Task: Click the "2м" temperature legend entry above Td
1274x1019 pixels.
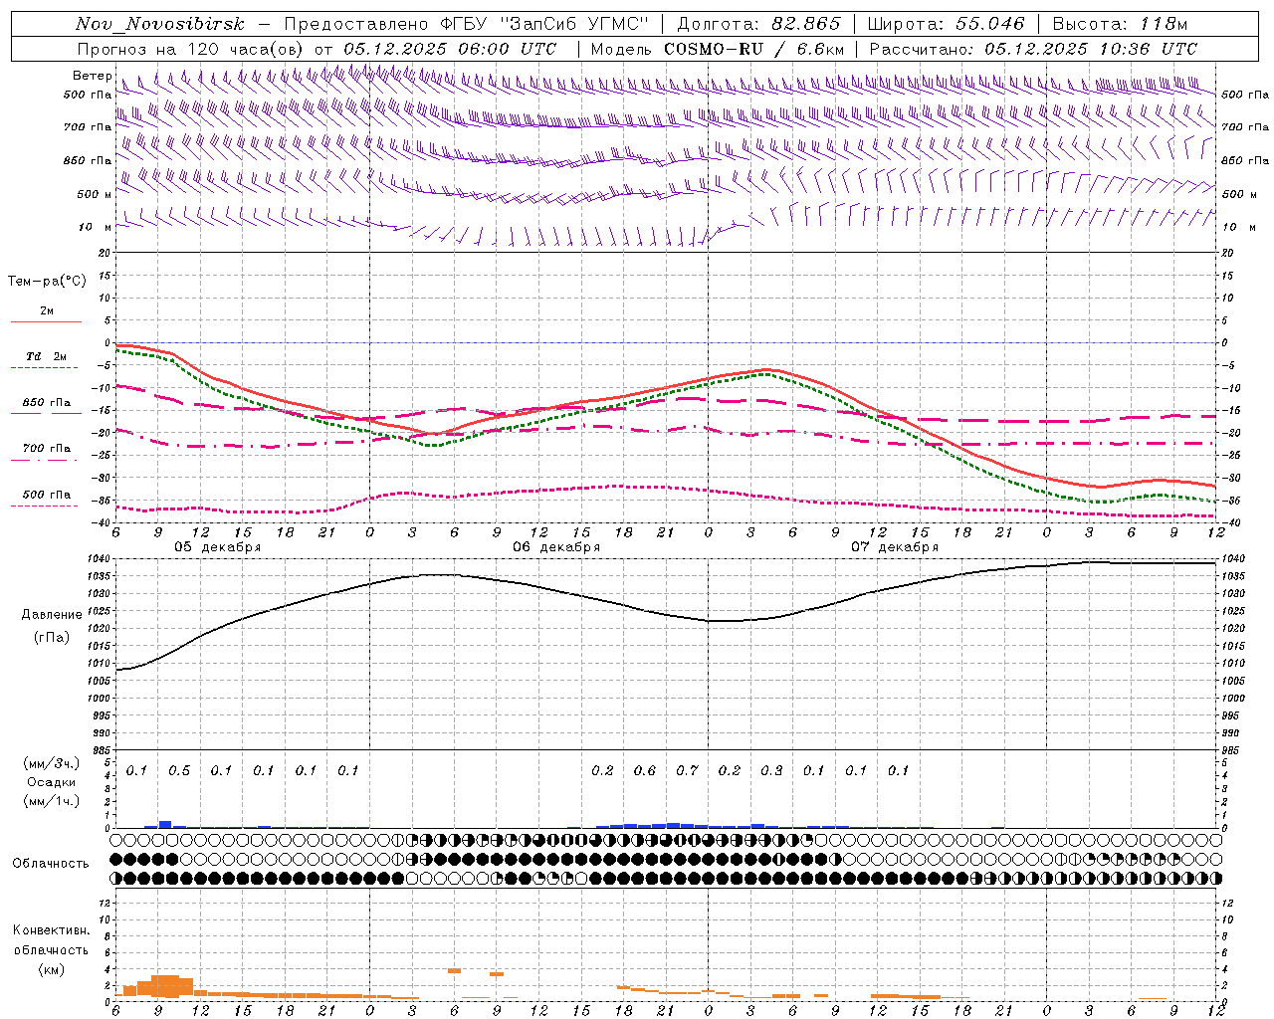Action: tap(47, 311)
